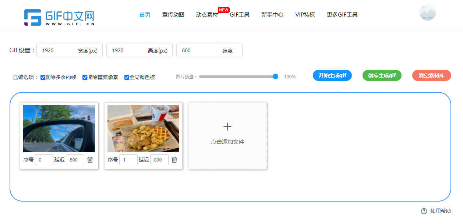Focus the 高度(px) input field
The image size is (463, 224).
point(139,50)
